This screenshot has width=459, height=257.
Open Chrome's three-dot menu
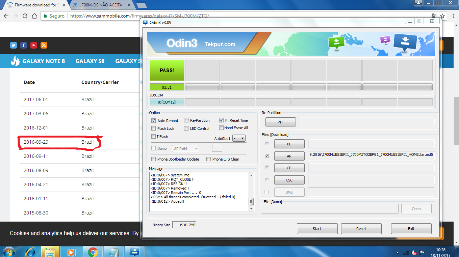(453, 16)
